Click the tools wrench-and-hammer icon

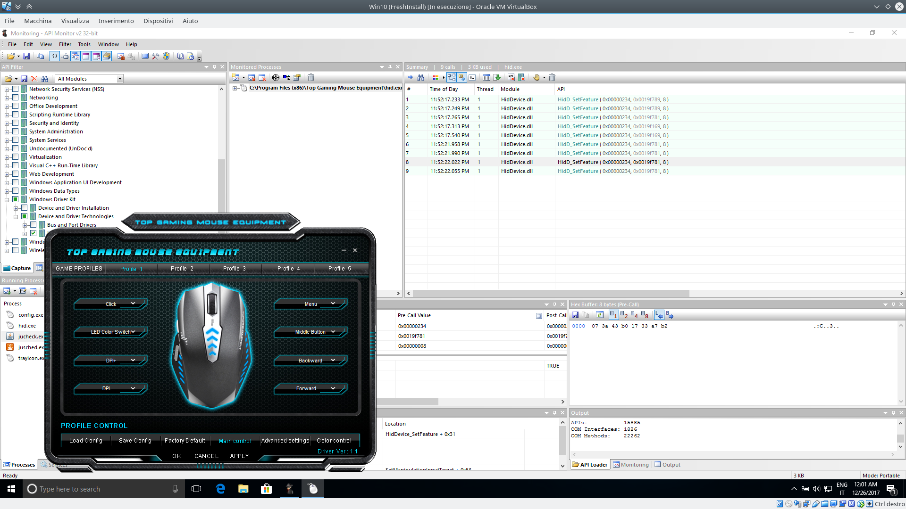point(156,56)
